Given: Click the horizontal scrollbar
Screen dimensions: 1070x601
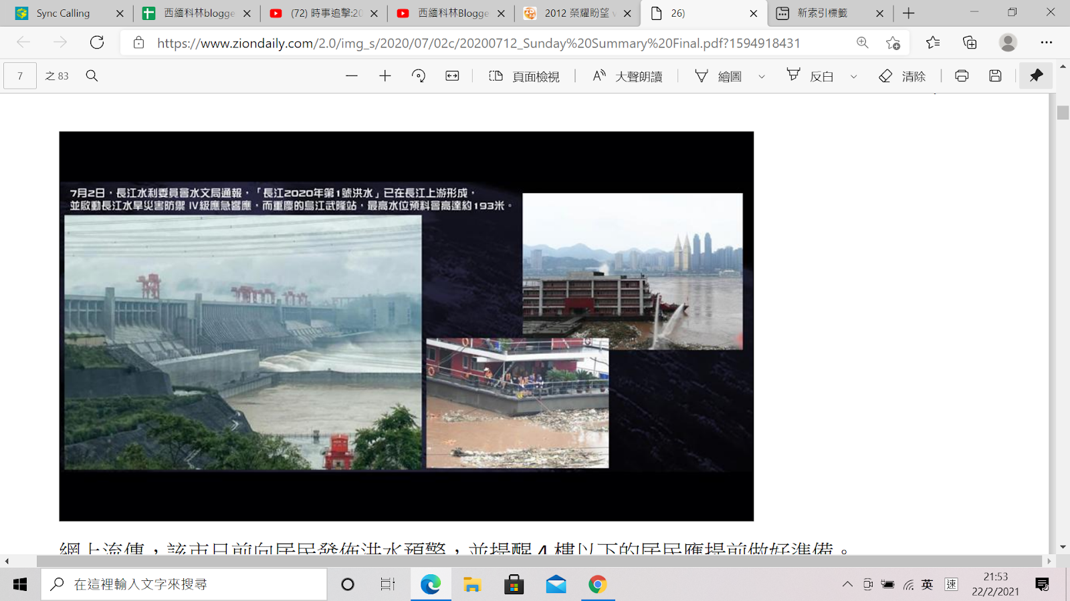Looking at the screenshot, I should pos(539,561).
